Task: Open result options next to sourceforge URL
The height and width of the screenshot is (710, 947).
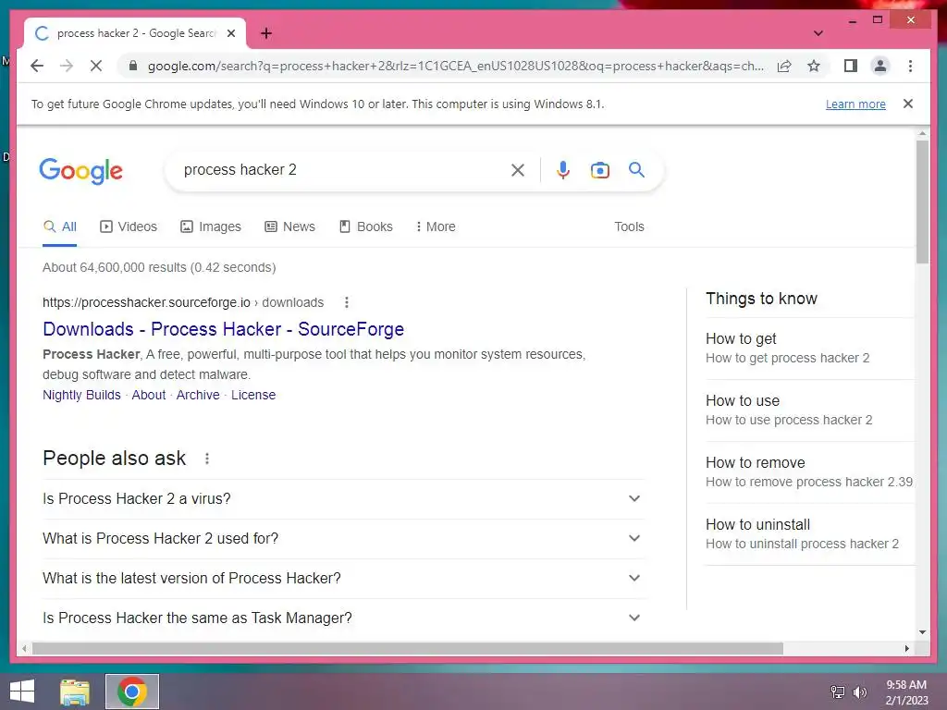Action: (x=346, y=302)
